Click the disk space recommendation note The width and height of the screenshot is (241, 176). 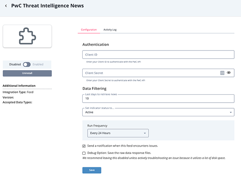click(154, 158)
